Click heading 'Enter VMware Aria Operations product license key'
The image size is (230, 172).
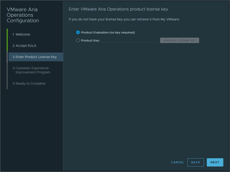point(118,9)
